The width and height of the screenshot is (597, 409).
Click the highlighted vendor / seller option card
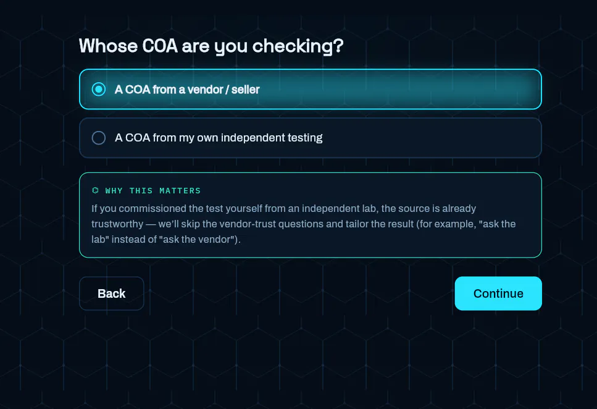point(311,89)
